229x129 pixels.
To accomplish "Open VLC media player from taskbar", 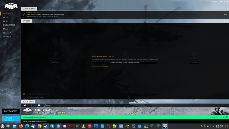I will (x=83, y=126).
